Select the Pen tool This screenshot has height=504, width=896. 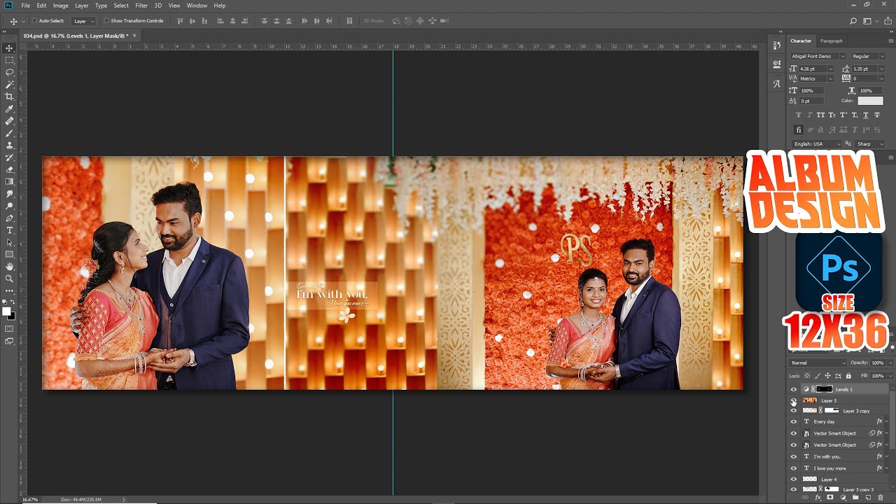[x=10, y=218]
